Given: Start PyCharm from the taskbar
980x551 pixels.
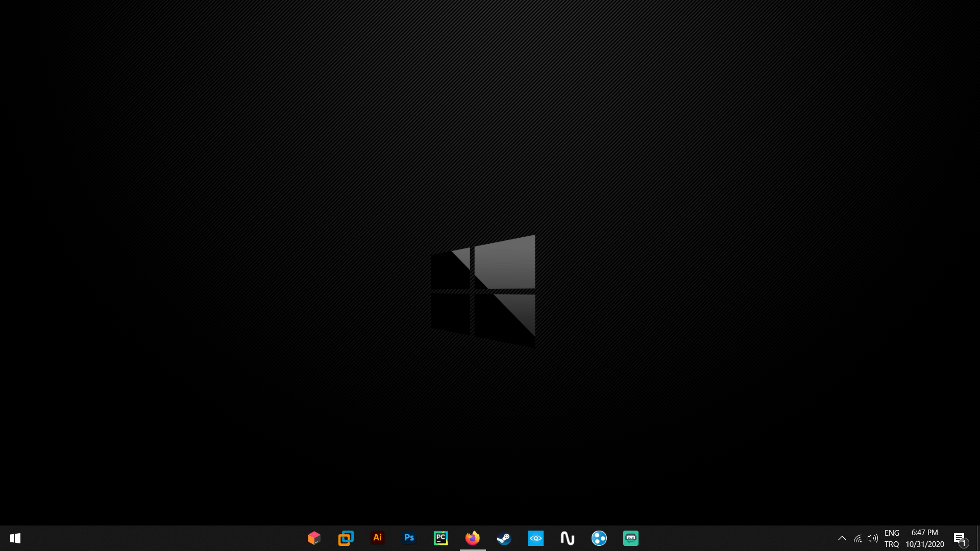Looking at the screenshot, I should tap(441, 538).
